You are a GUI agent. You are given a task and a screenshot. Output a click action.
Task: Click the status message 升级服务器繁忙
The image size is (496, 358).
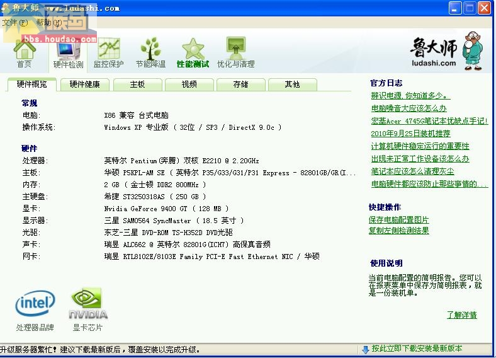pos(100,350)
